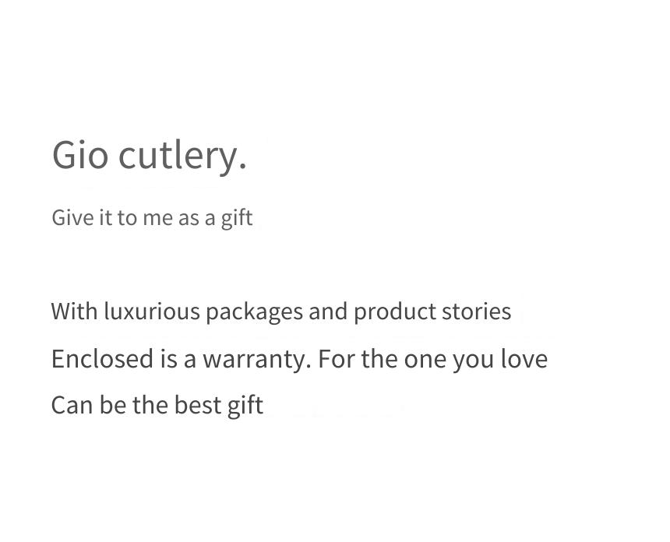Click the line starting 'With luxurious packages'
The image size is (670, 542).
(x=281, y=311)
